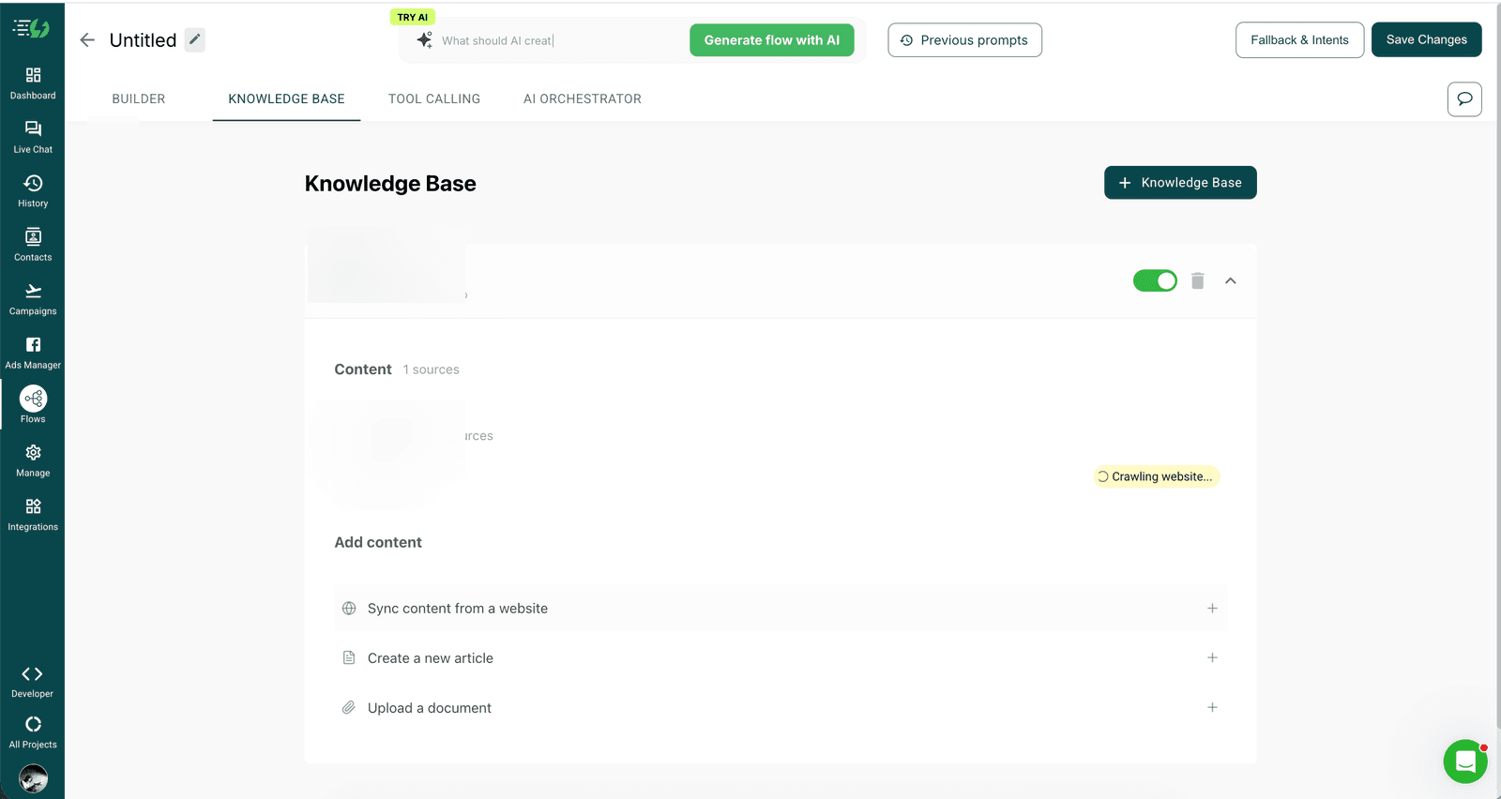Collapse the knowledge base panel chevron
Screen dimensions: 1501x799
[1231, 280]
